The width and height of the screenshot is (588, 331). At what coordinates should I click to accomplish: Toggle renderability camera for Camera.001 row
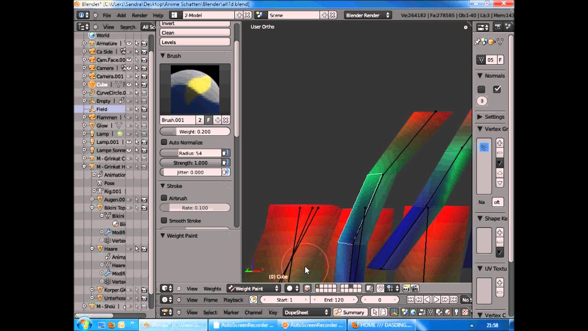pos(144,76)
